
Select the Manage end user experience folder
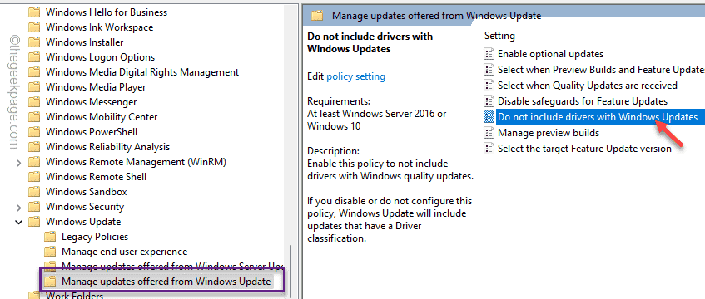[124, 252]
